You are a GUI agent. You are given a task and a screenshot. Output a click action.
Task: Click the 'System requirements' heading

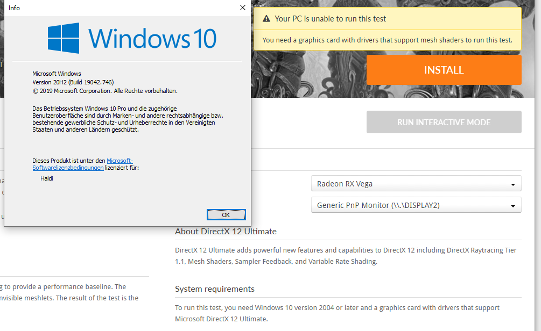pyautogui.click(x=215, y=289)
